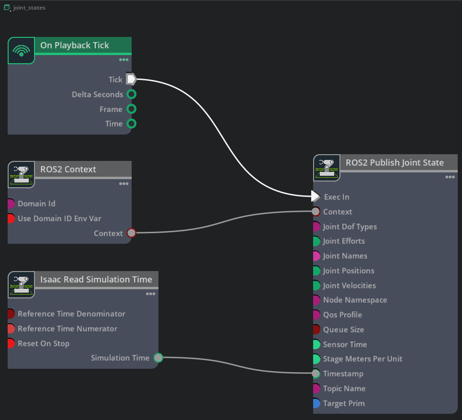
Task: Click the Isaac Read Simulation Time node icon
Action: click(x=21, y=285)
